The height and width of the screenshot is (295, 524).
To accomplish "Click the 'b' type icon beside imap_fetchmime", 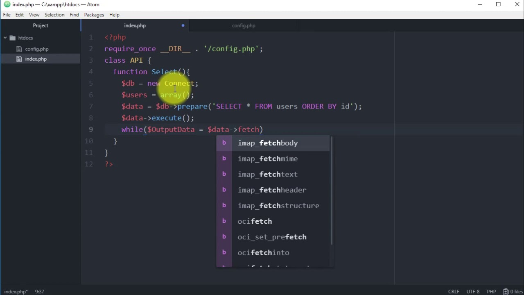I will (x=224, y=159).
